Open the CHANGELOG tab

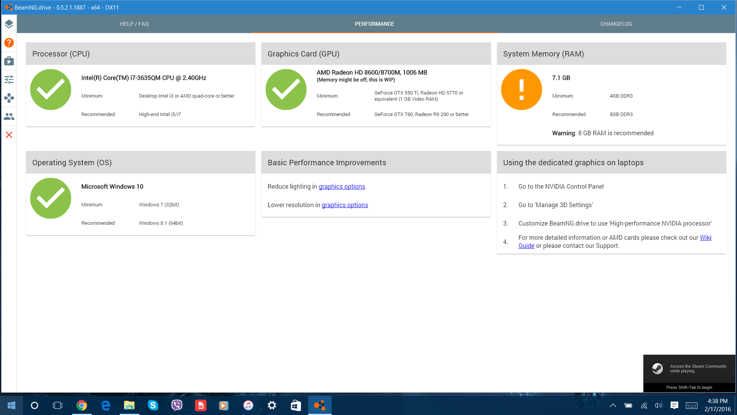pyautogui.click(x=616, y=24)
